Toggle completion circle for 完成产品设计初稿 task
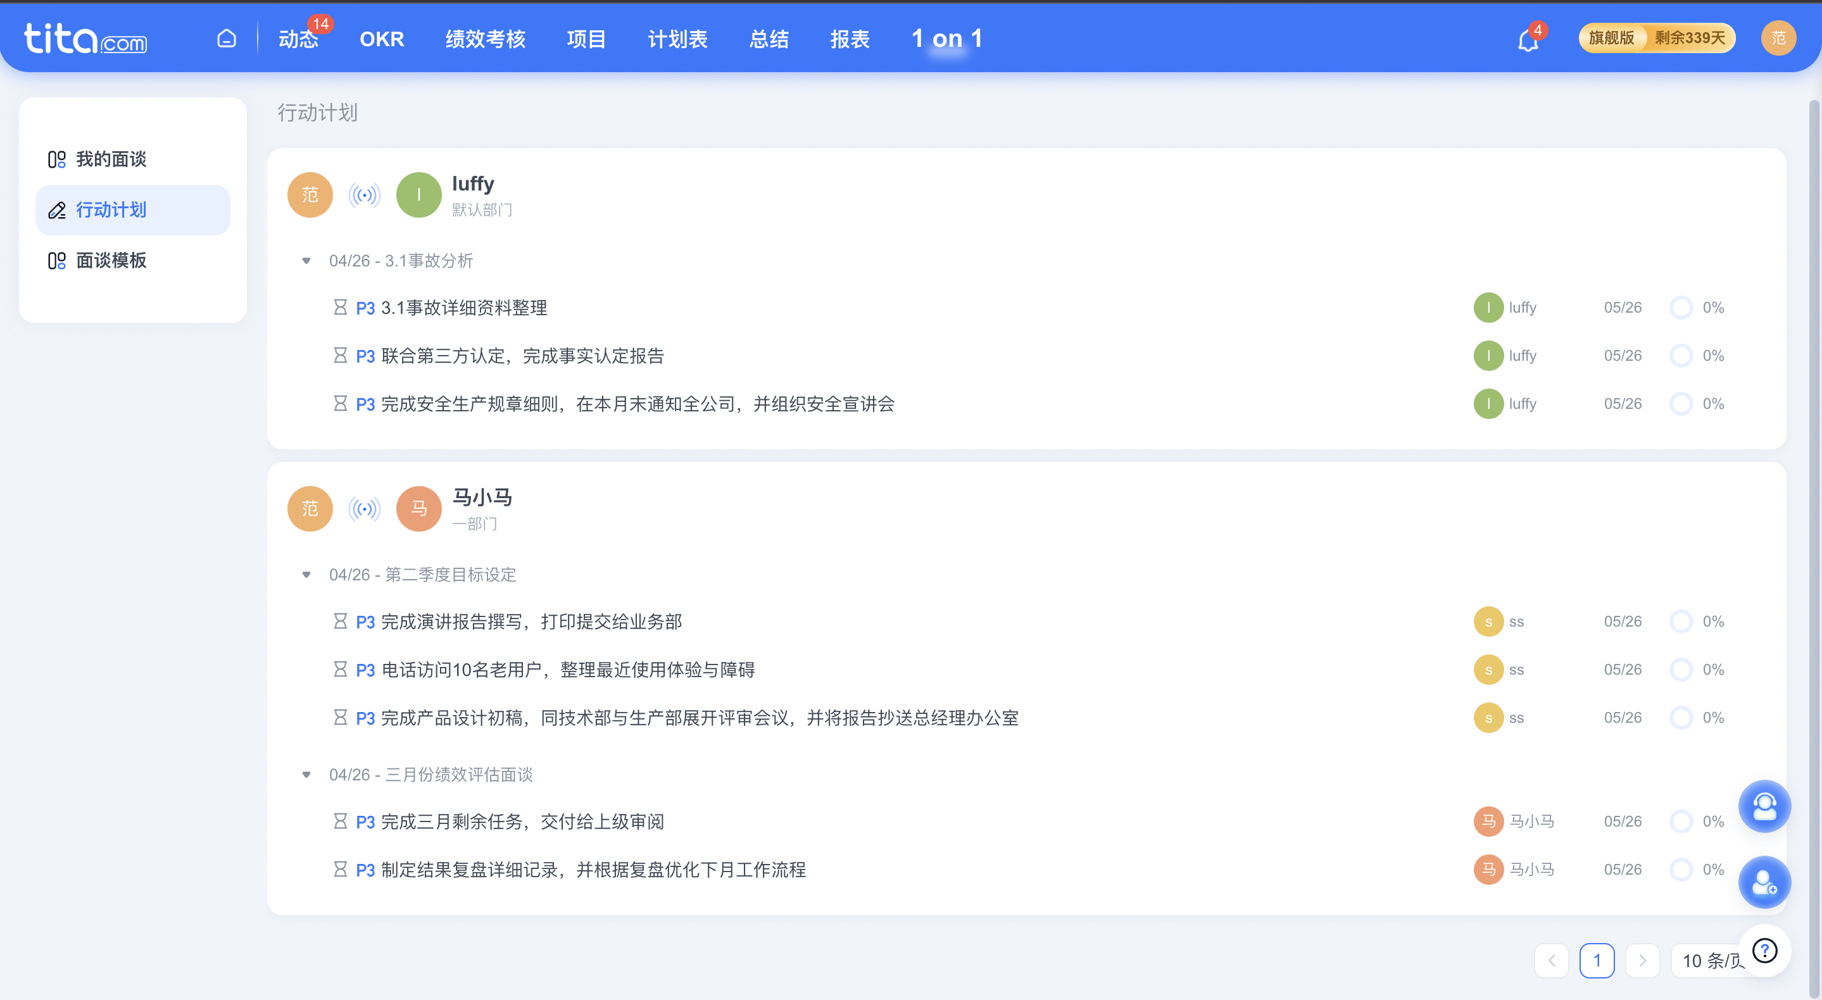The height and width of the screenshot is (1000, 1822). coord(1681,717)
